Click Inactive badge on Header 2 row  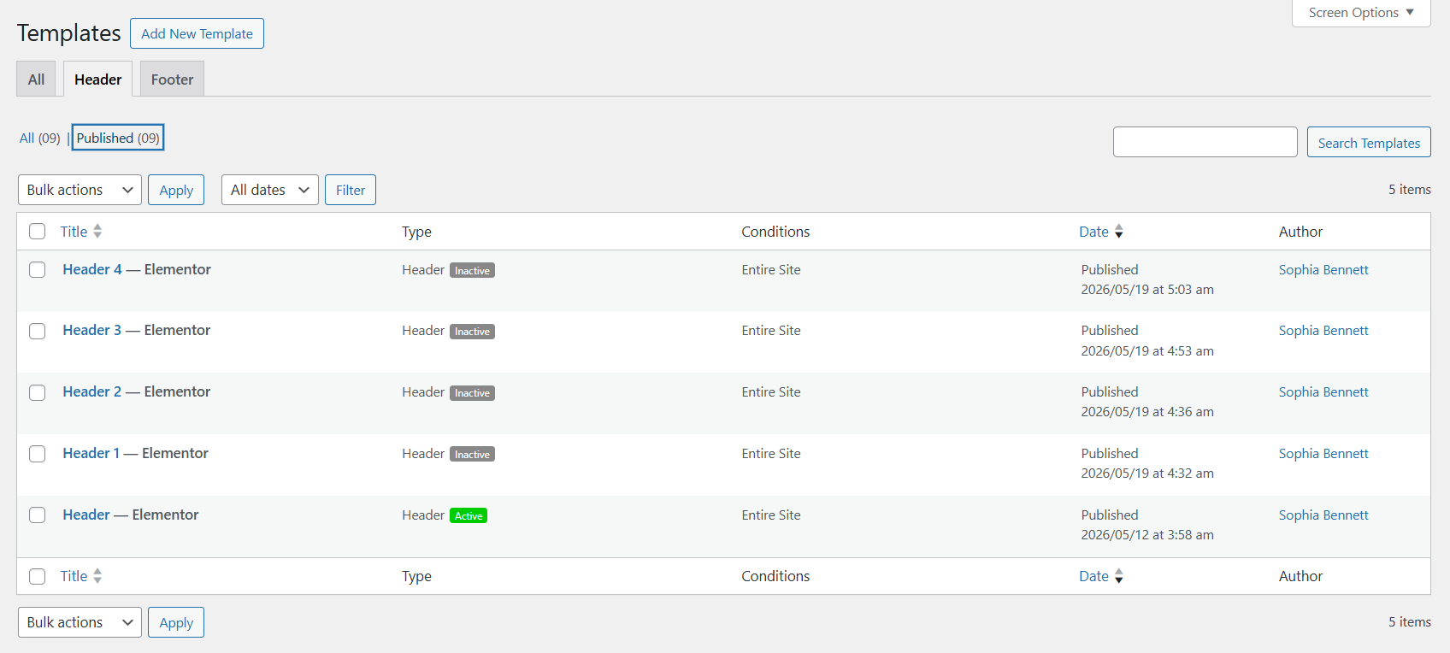point(472,393)
